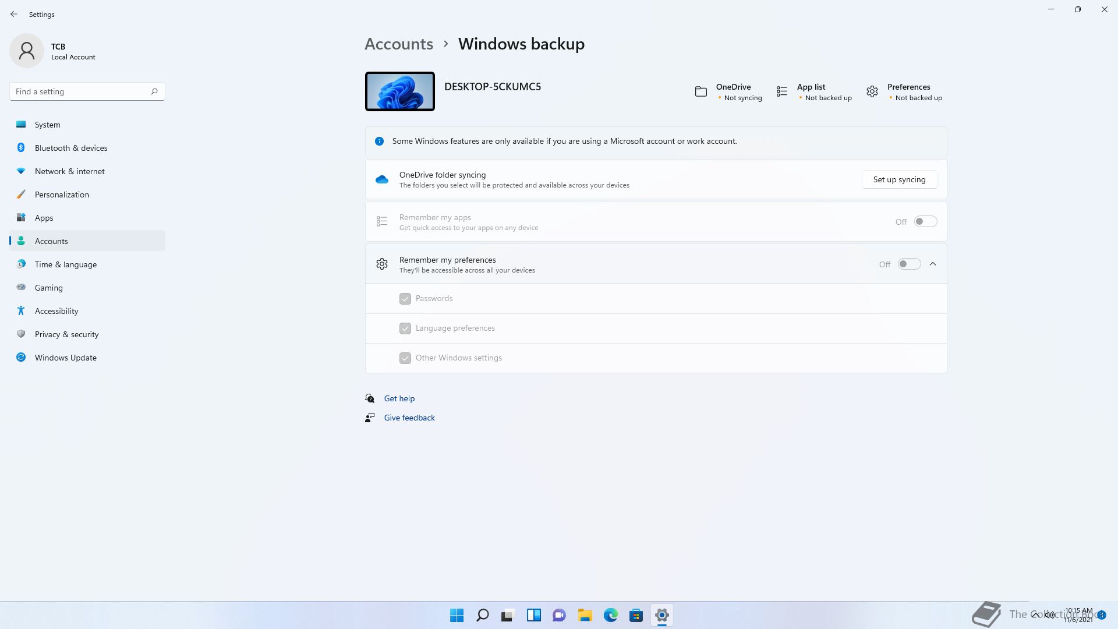Open Bluetooth & devices section
This screenshot has height=629, width=1118.
(87, 148)
